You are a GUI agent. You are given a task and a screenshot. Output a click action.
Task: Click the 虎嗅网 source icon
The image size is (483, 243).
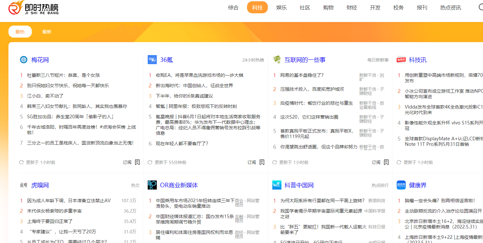pyautogui.click(x=24, y=185)
